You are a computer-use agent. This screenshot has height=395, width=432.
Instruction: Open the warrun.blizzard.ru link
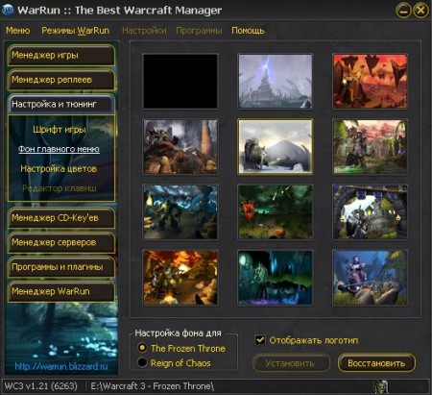[x=61, y=366]
